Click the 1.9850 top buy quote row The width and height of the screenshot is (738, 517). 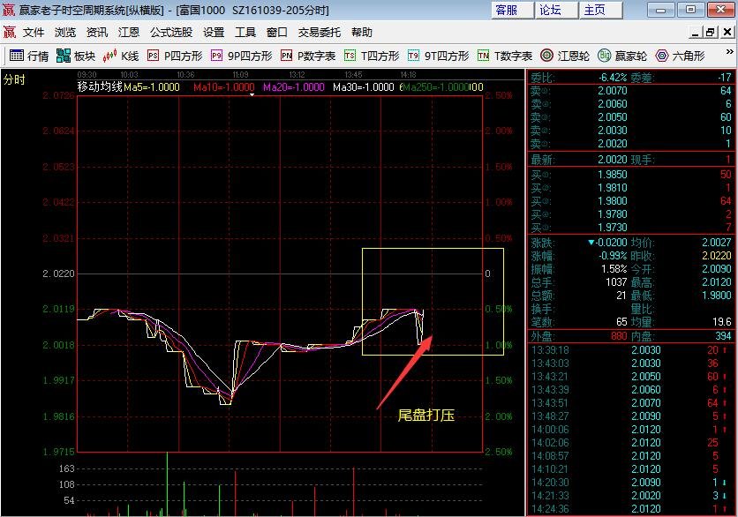coord(630,175)
